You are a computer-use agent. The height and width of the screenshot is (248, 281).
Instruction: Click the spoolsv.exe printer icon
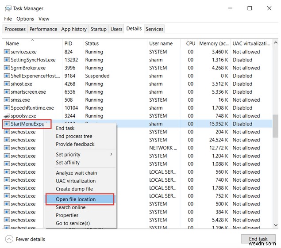7,116
